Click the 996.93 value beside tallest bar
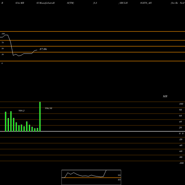 click(x=48, y=108)
